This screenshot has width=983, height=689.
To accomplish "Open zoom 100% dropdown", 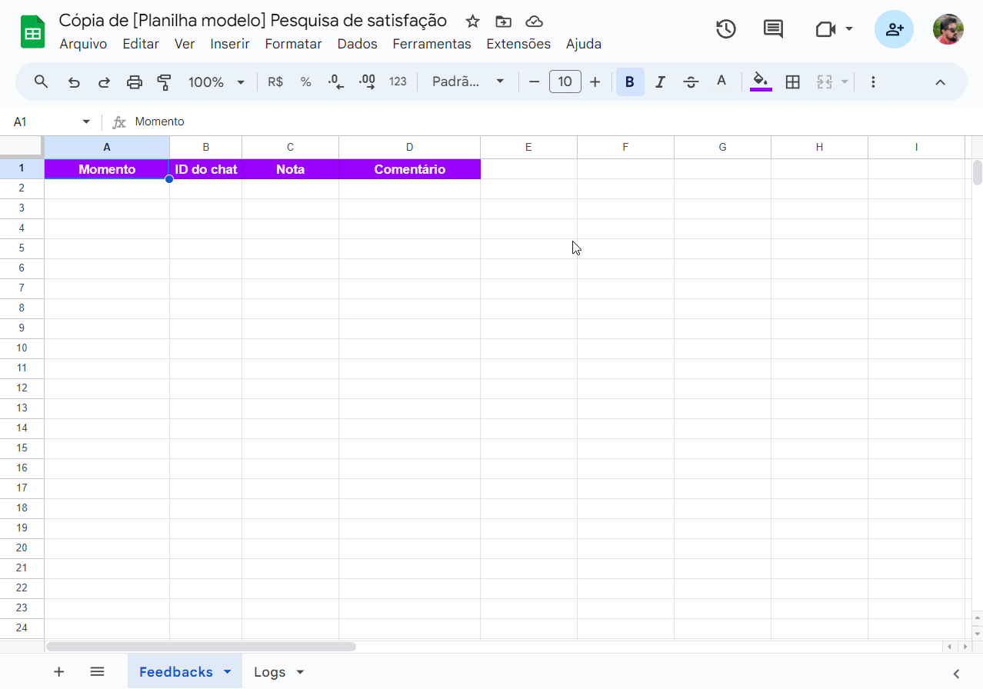I will (x=217, y=82).
